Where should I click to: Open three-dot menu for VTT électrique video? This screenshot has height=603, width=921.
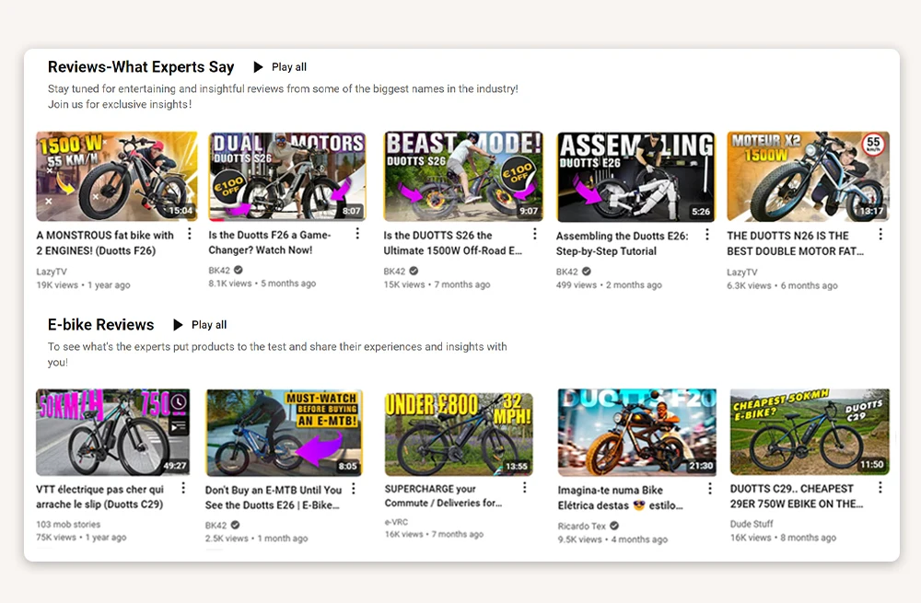pyautogui.click(x=183, y=488)
